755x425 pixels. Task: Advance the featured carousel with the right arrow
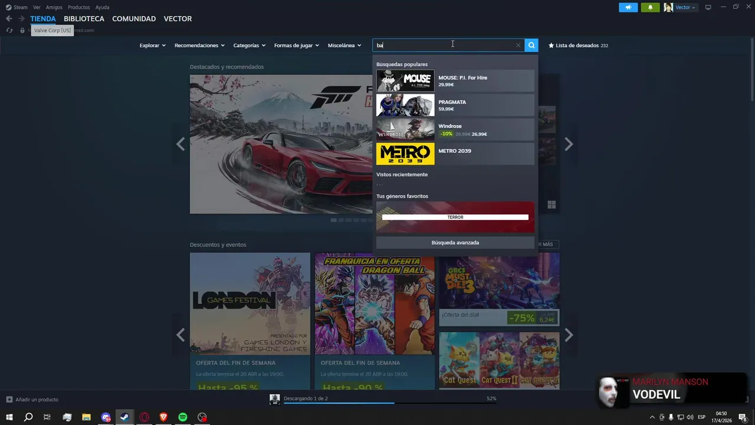click(569, 144)
